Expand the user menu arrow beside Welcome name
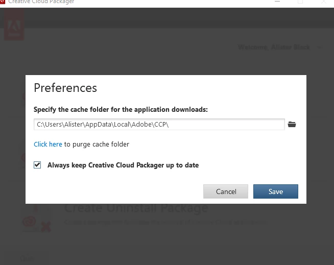This screenshot has height=265, width=334. (x=319, y=47)
